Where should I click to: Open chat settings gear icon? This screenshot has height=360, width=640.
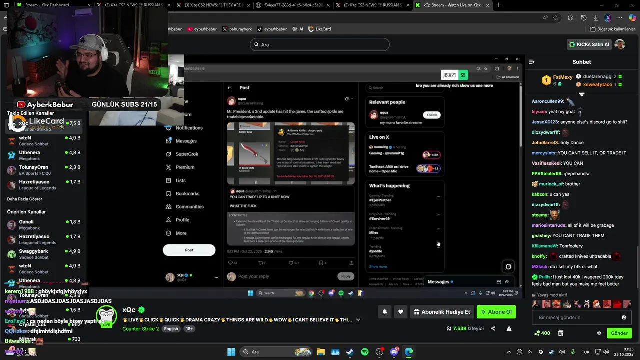[x=599, y=333]
